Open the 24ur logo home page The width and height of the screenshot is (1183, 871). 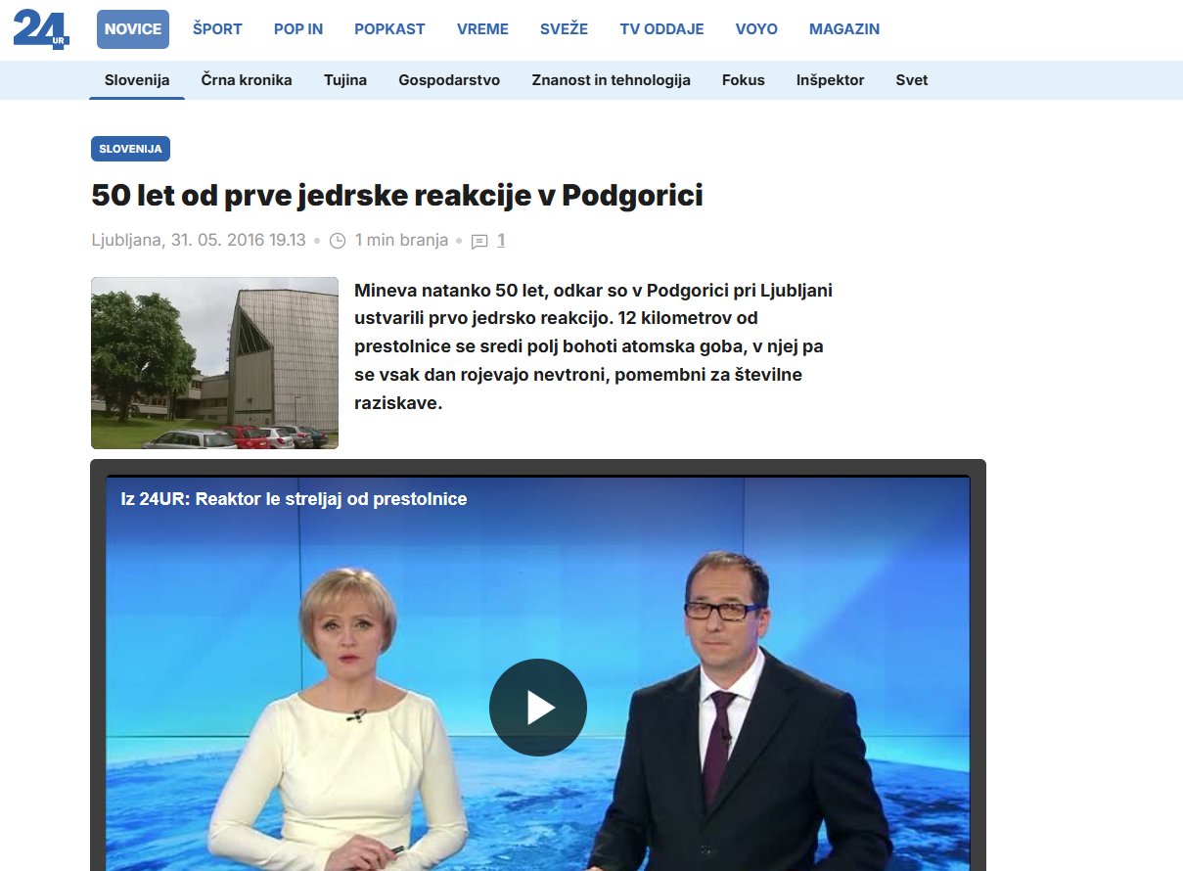41,29
